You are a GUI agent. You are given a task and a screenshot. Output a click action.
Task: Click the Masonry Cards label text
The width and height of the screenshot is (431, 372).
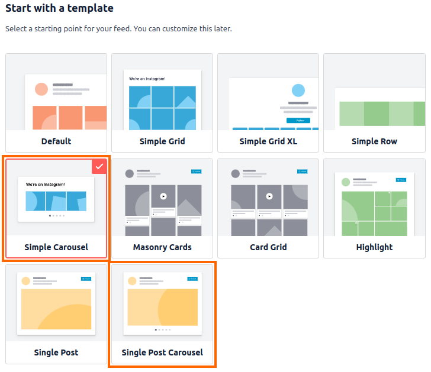pos(162,247)
